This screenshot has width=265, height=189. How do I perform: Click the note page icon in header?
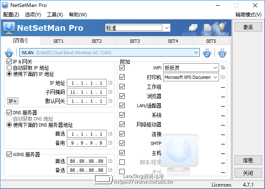click(208, 28)
